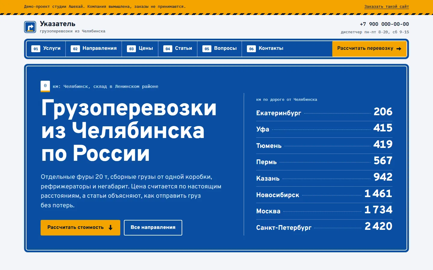Open the Вопросы menu item
Viewport: 433px width, 270px height.
tap(220, 49)
